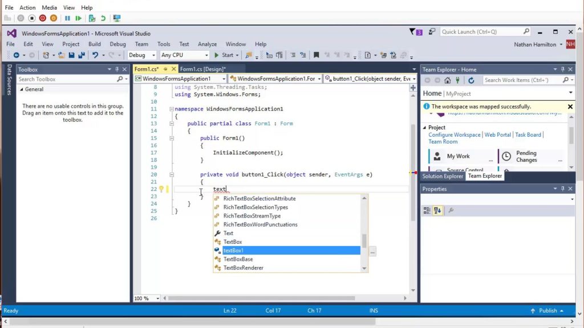This screenshot has height=328, width=584.
Task: Click the Start debugging button
Action: click(x=226, y=55)
